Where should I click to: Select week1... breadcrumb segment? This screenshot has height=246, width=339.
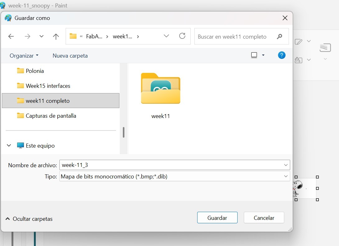122,36
